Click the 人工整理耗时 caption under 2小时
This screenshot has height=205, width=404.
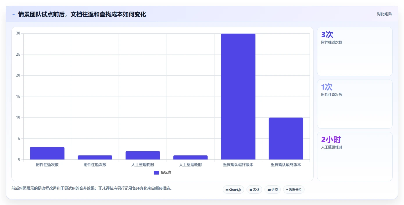332,147
